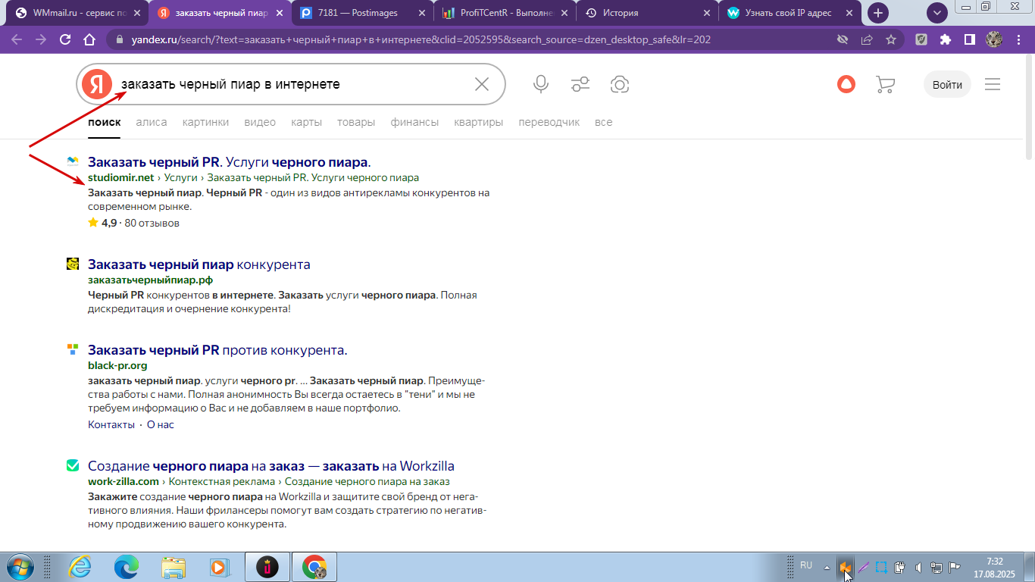This screenshot has width=1035, height=582.
Task: Switch to the квартиры tab
Action: coord(478,122)
